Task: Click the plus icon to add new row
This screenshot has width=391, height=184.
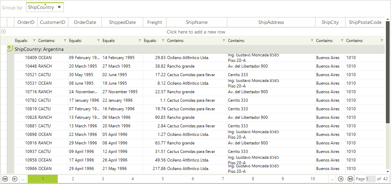Action: tap(4, 32)
